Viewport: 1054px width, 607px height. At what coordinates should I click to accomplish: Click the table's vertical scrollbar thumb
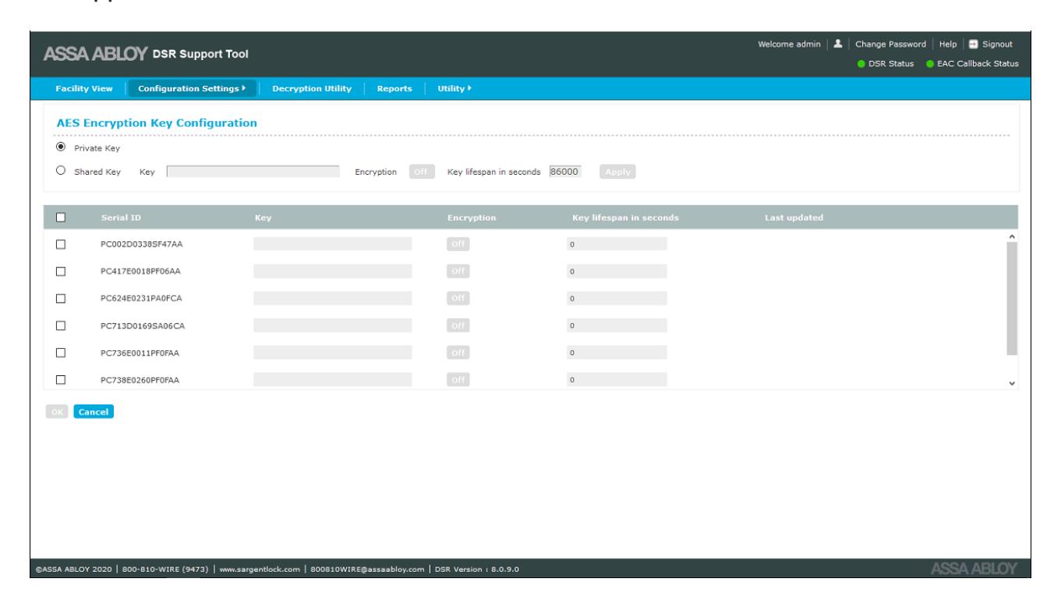coord(1013,298)
